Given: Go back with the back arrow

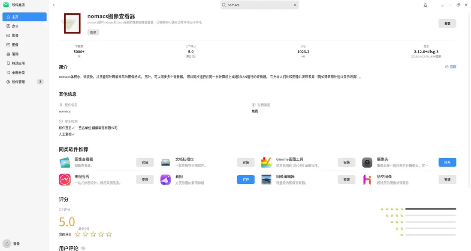Looking at the screenshot, I should 54,5.
